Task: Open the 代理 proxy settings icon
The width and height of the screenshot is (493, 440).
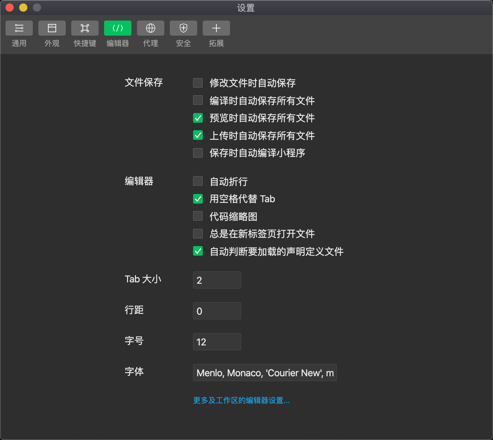Action: click(151, 28)
